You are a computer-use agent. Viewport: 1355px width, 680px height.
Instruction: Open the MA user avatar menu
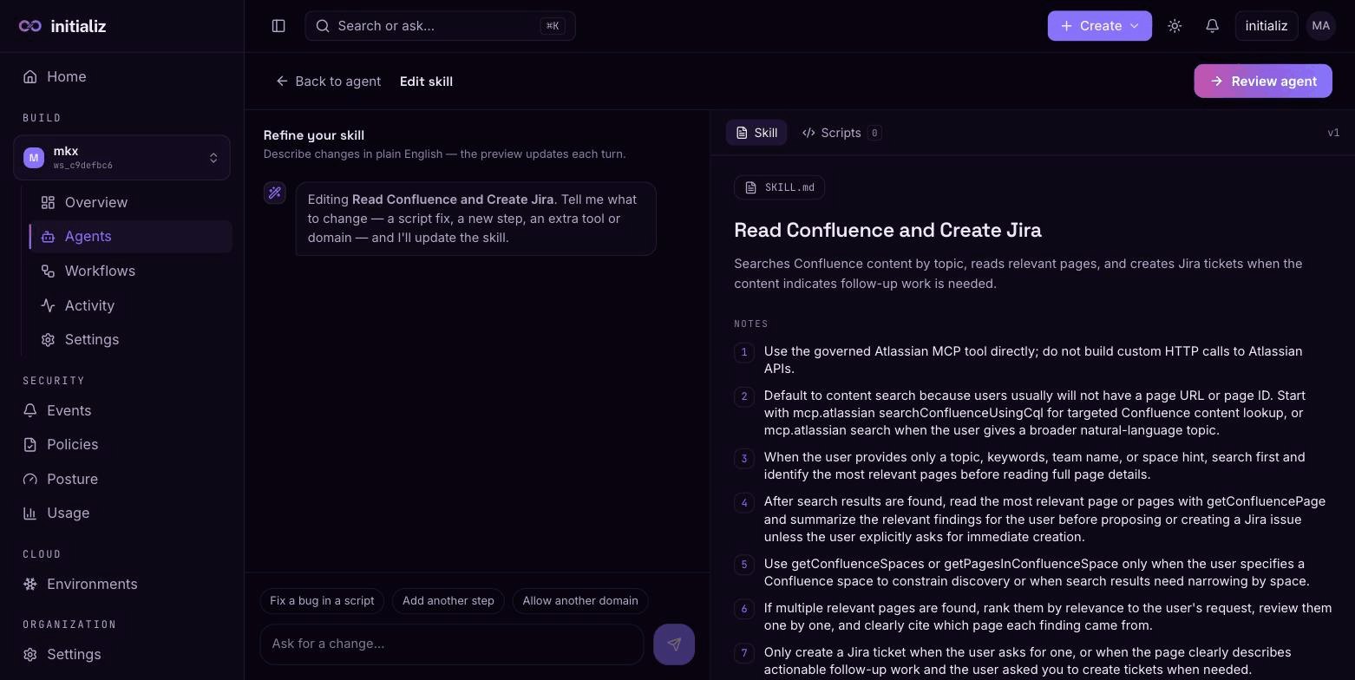click(x=1321, y=26)
